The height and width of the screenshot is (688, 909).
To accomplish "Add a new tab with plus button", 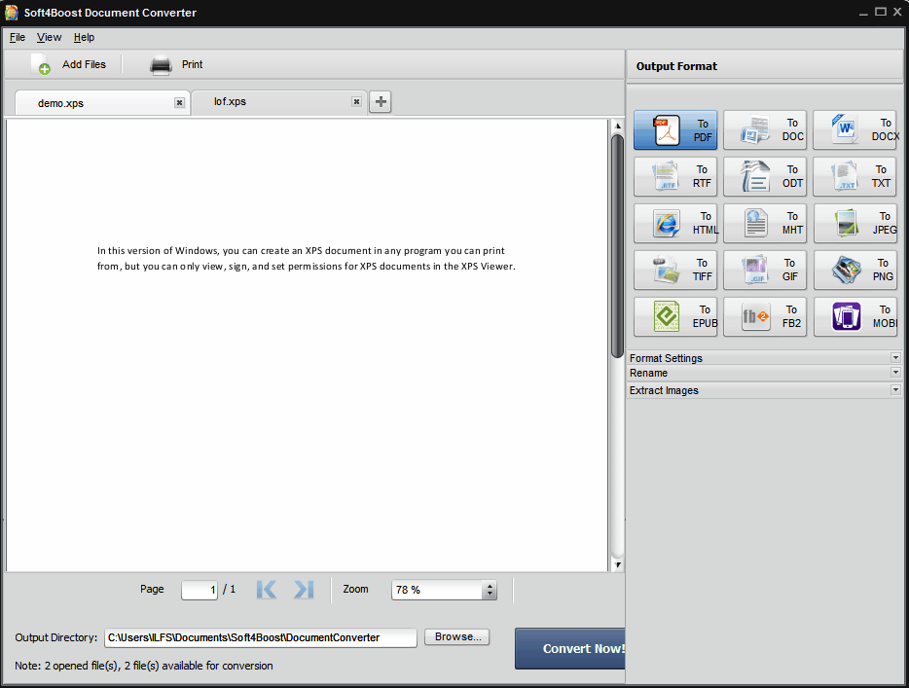I will click(x=381, y=102).
